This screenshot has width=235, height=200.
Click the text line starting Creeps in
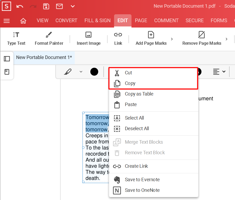click(x=97, y=136)
